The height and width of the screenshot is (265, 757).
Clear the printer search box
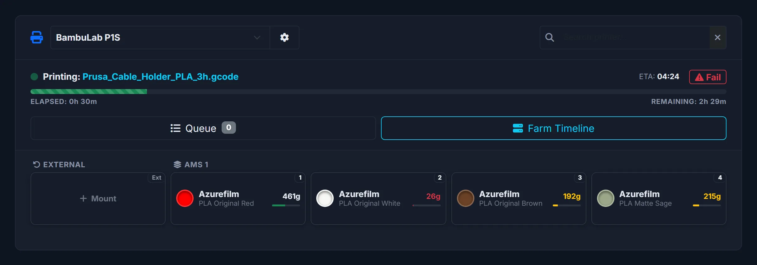(x=718, y=38)
